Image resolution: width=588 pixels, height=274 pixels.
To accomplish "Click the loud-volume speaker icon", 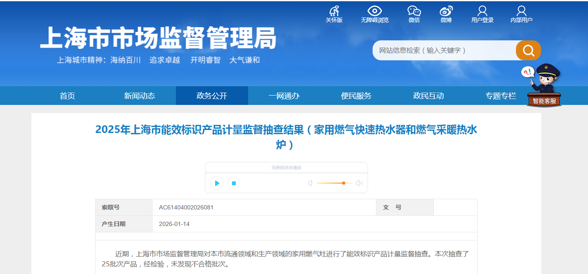I will click(x=359, y=183).
